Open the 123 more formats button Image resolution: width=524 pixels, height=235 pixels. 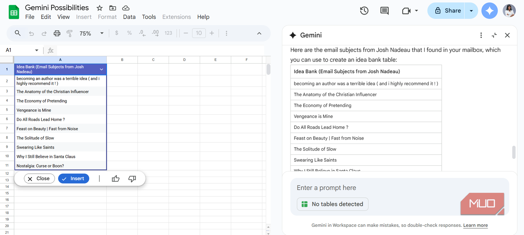[168, 33]
